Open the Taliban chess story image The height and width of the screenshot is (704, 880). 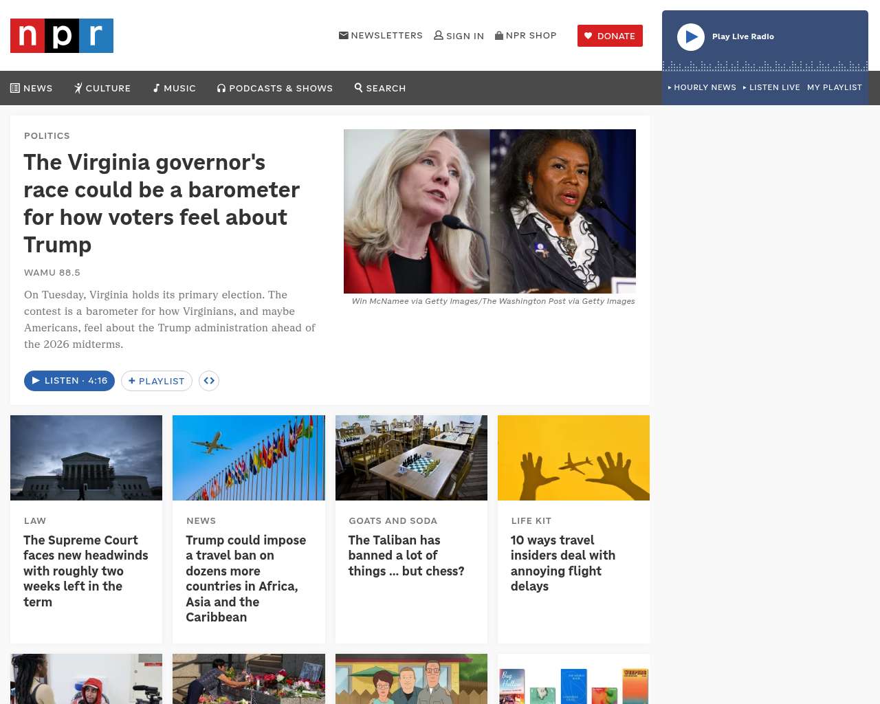tap(411, 458)
